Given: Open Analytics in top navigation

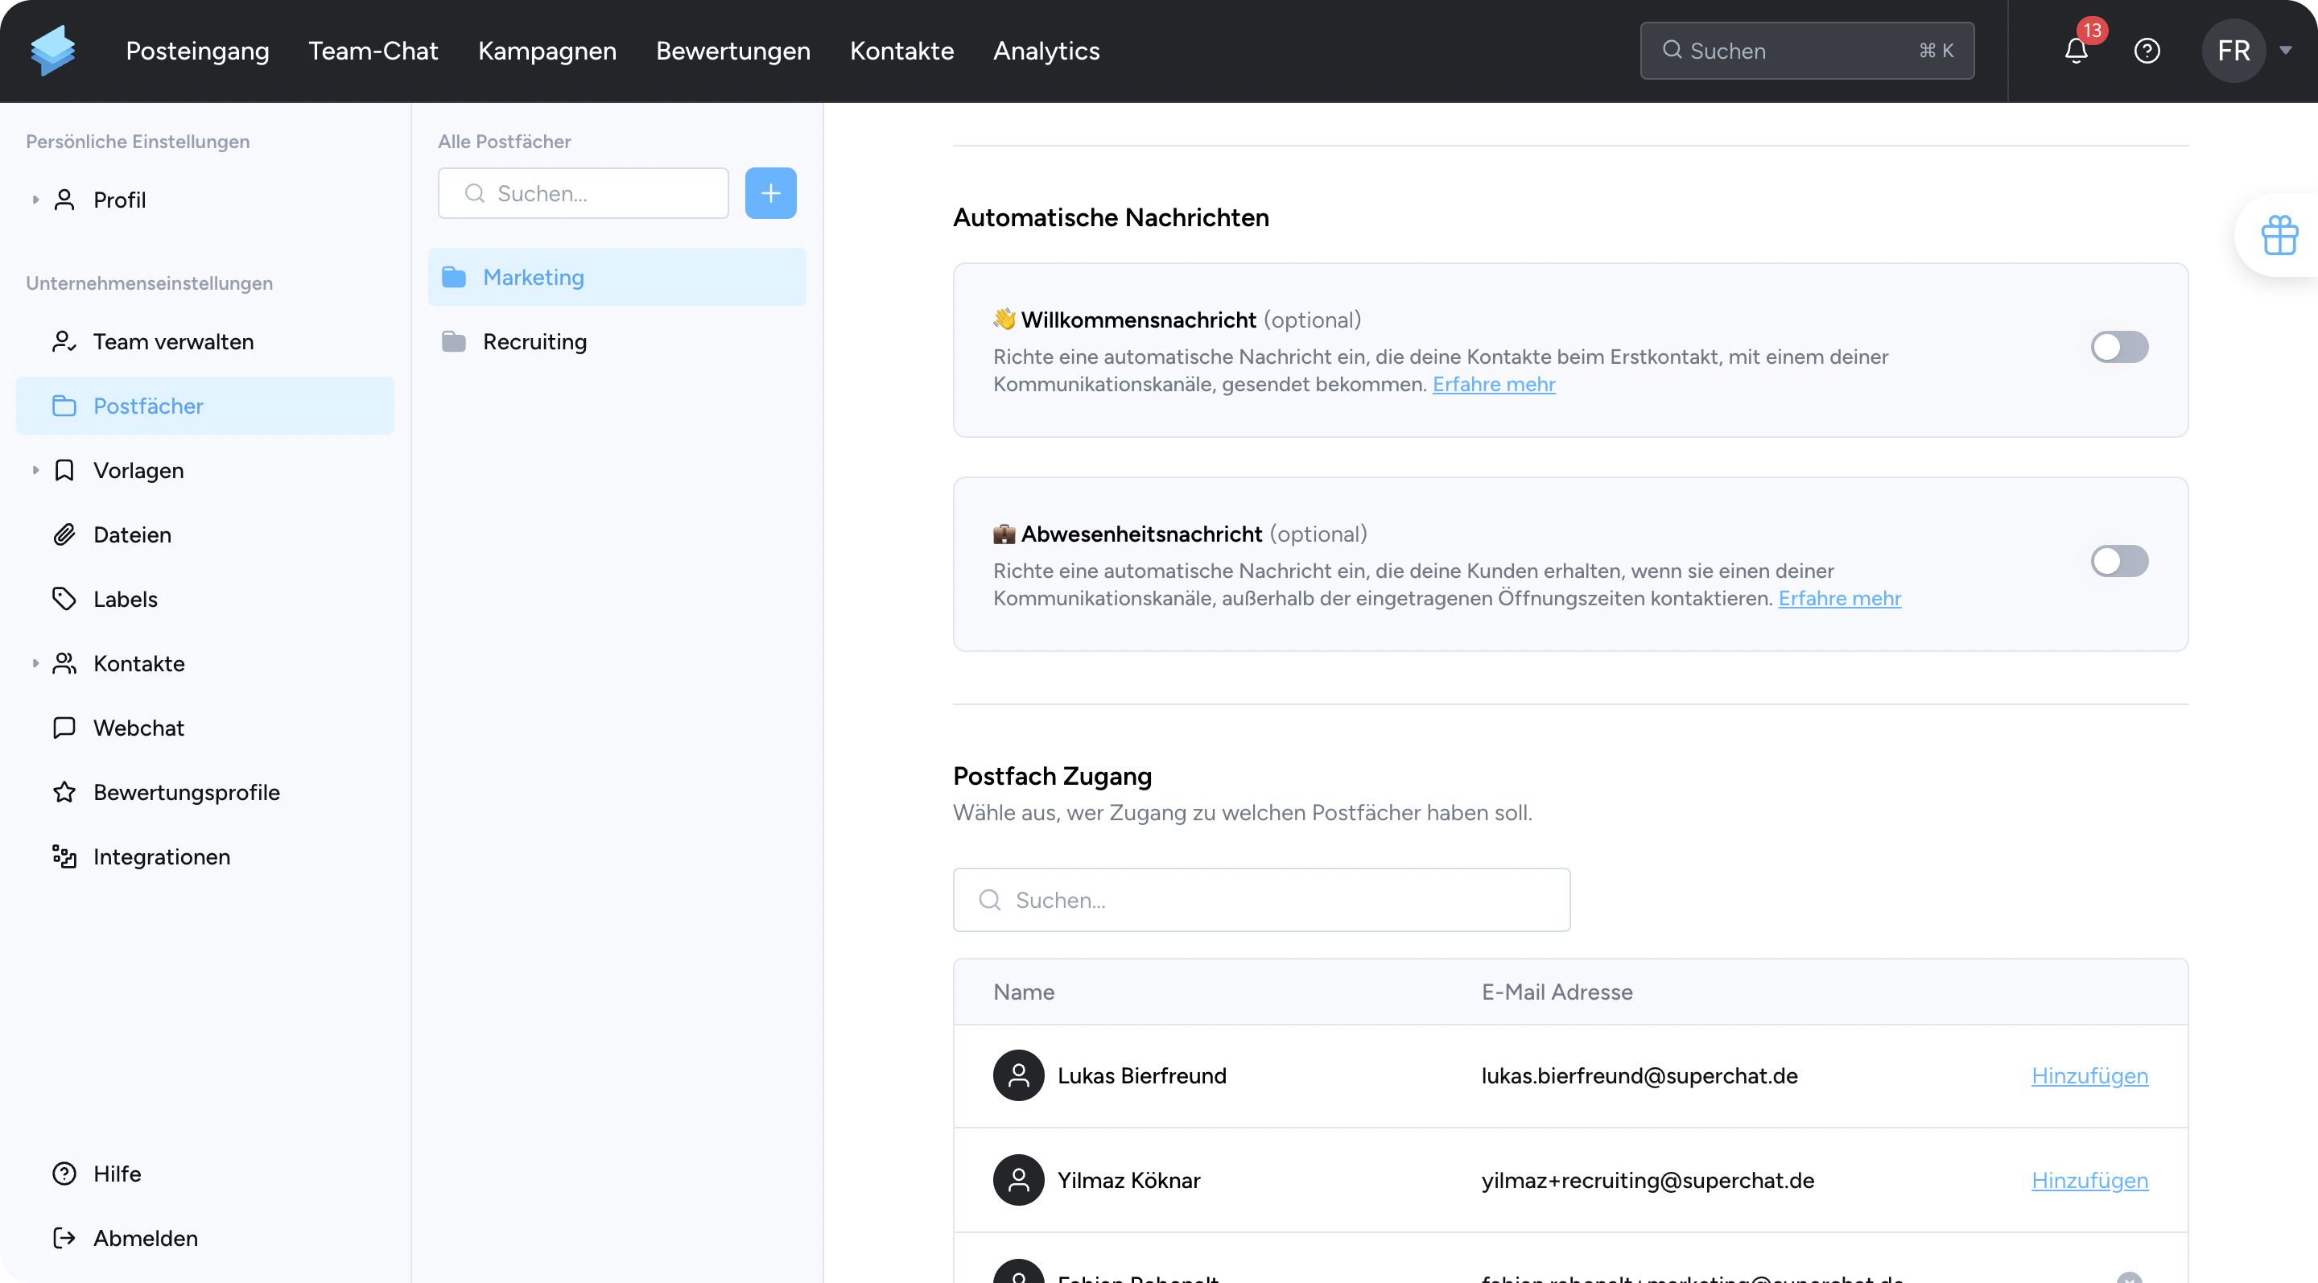Looking at the screenshot, I should [1046, 52].
